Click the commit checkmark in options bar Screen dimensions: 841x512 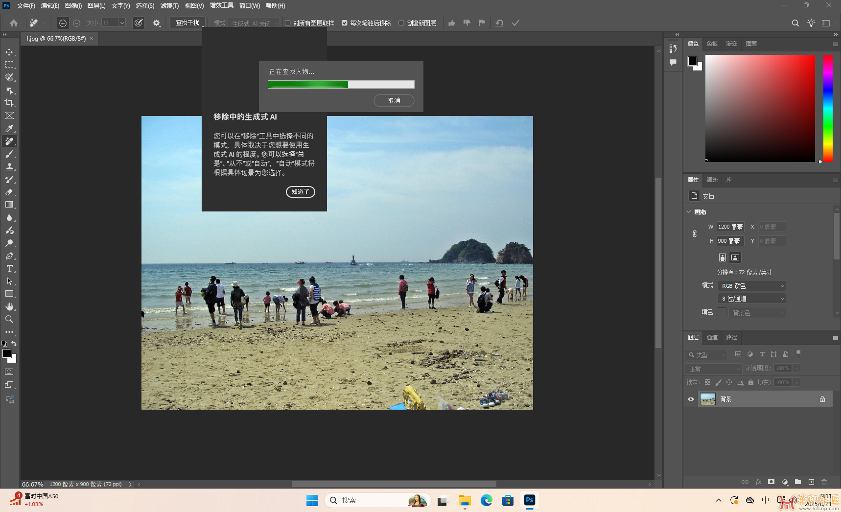point(515,23)
